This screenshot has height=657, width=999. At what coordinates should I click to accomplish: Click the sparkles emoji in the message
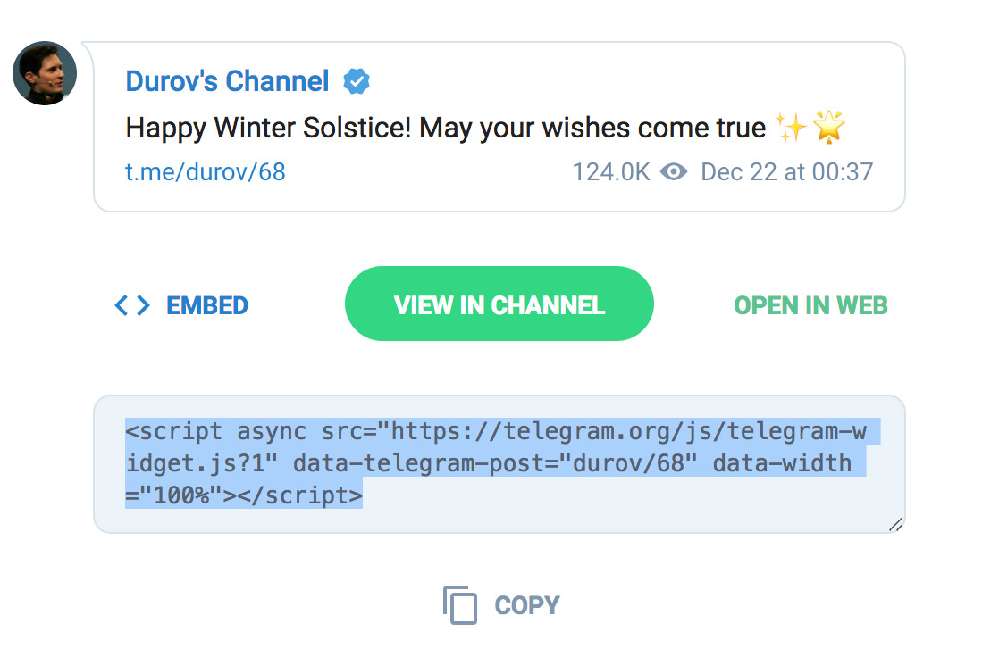(x=790, y=128)
